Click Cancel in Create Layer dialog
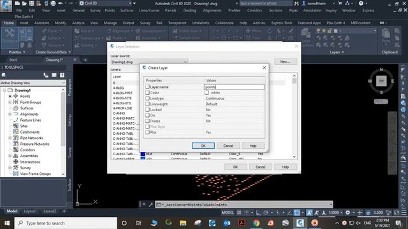This screenshot has width=408, height=229. tap(228, 146)
